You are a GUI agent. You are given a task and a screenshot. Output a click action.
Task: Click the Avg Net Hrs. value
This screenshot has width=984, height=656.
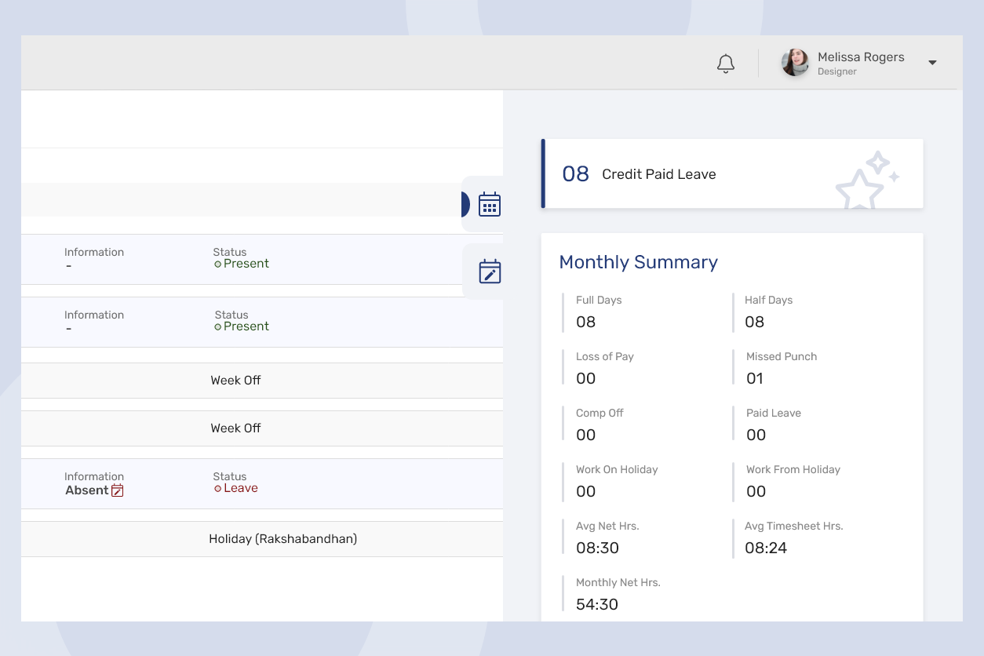tap(597, 548)
